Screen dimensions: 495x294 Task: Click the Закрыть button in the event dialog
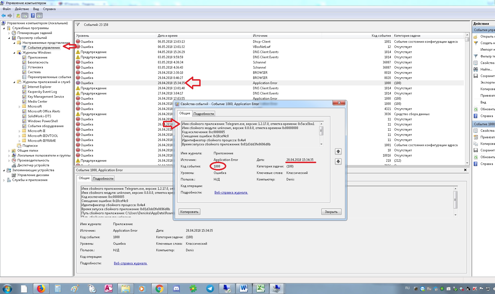click(331, 212)
